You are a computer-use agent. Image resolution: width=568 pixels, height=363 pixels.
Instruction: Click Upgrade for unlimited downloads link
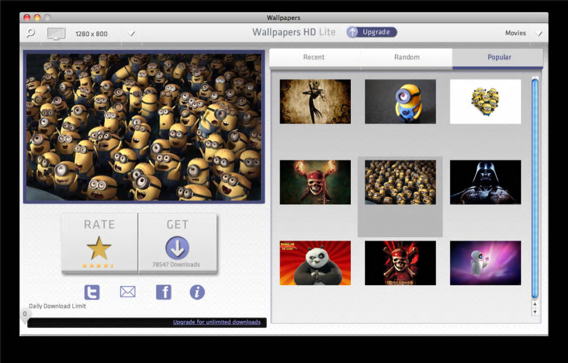[x=217, y=322]
